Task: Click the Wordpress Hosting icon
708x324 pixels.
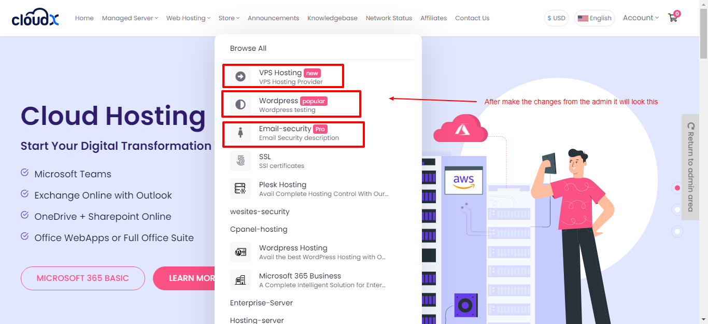Action: [x=240, y=252]
